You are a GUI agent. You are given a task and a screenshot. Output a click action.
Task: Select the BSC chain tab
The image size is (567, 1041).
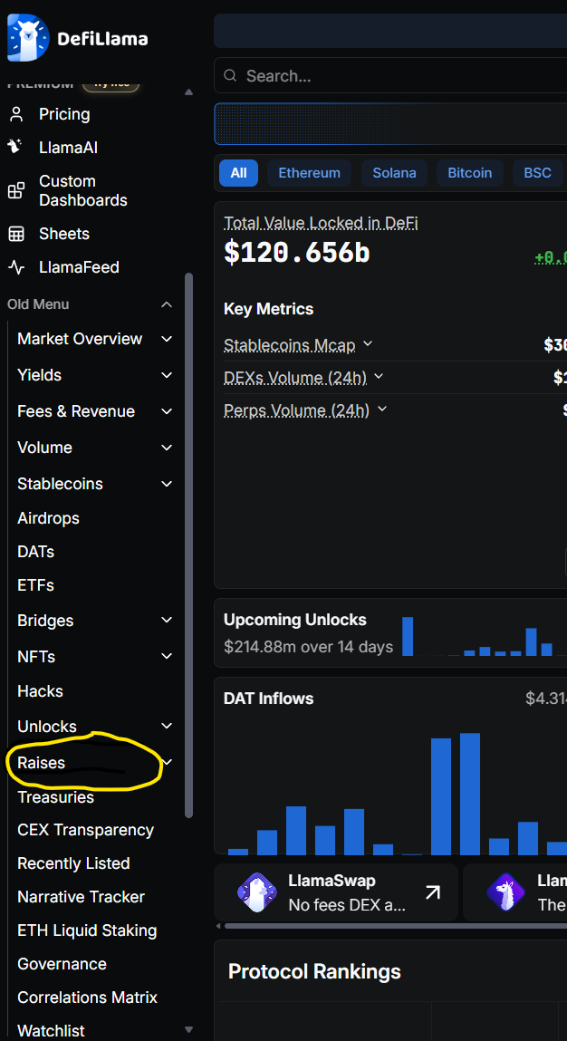coord(538,173)
